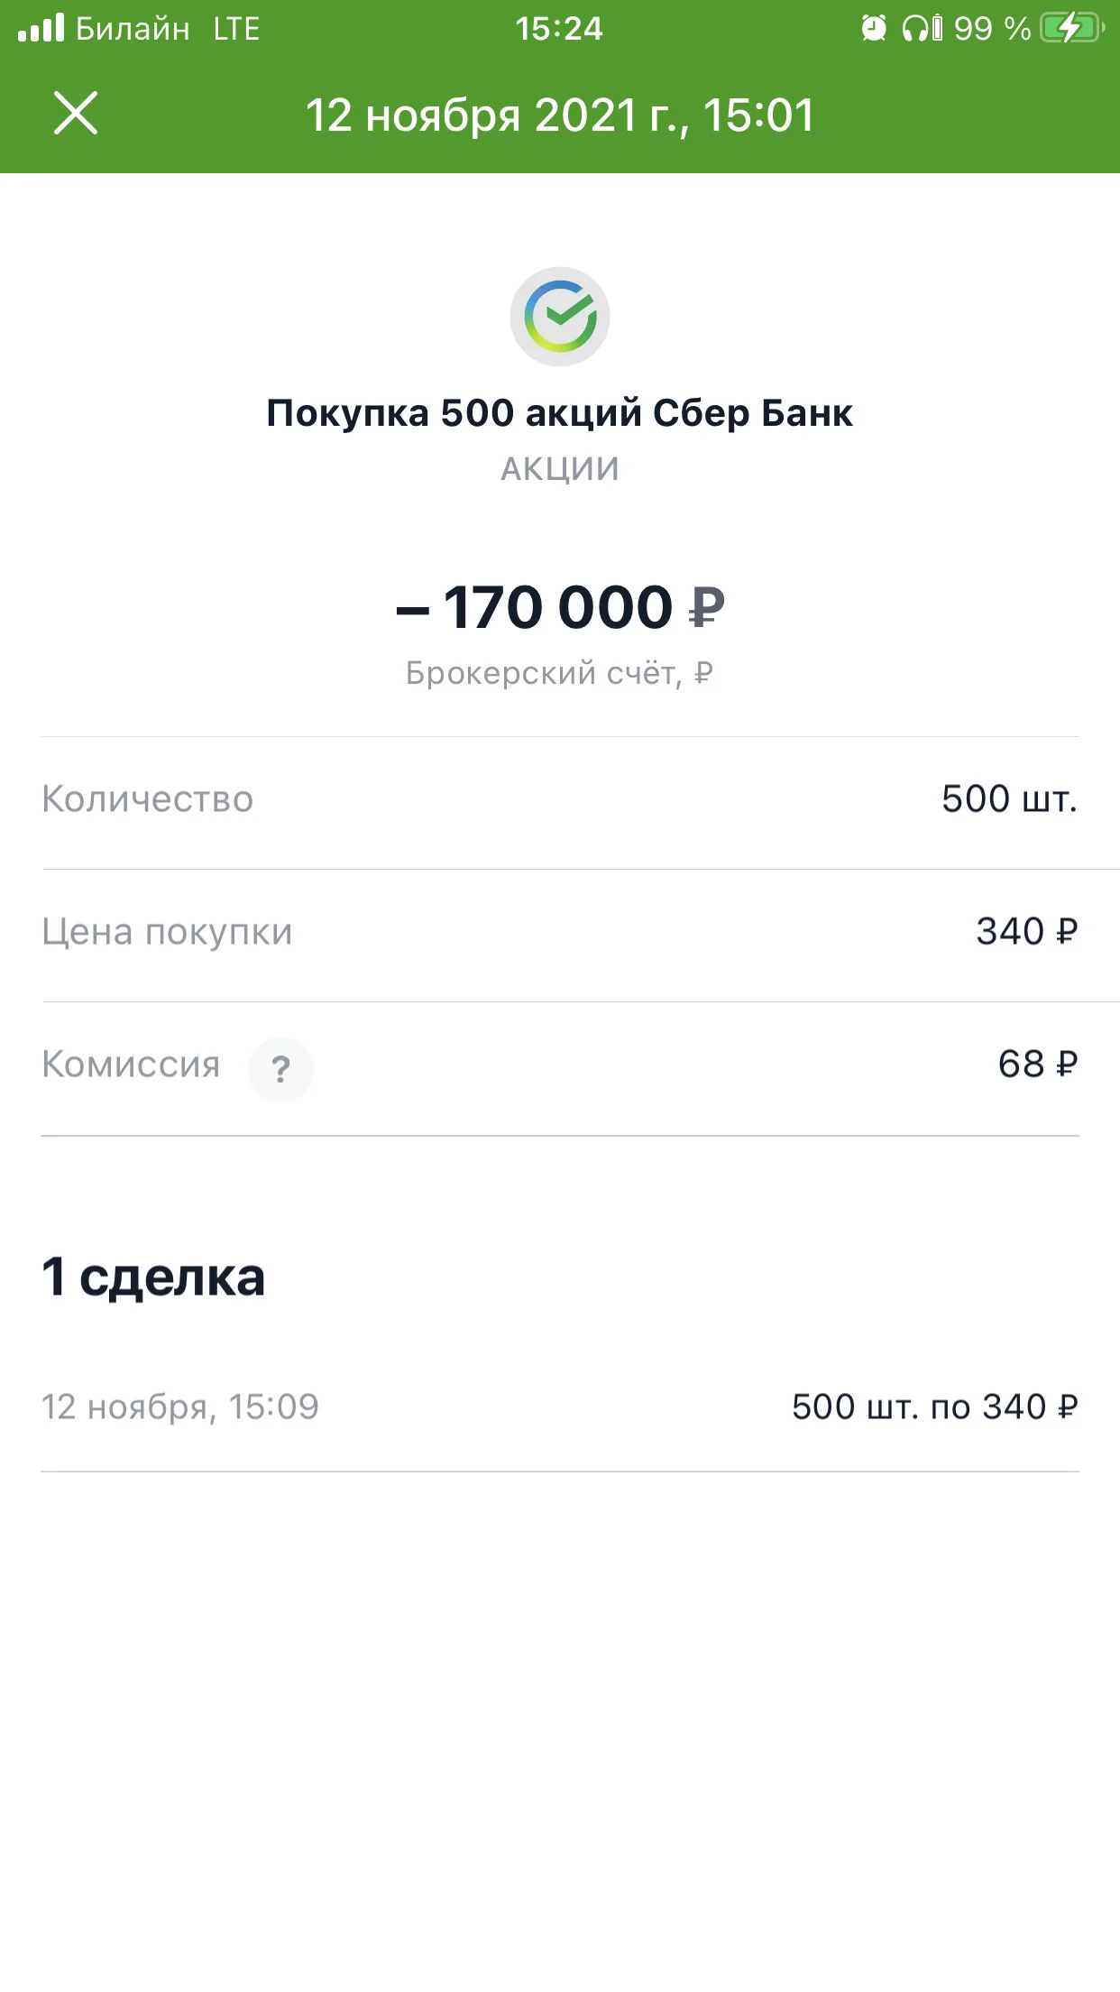Tap the commission help question mark icon
This screenshot has height=1992, width=1120.
click(x=281, y=1069)
